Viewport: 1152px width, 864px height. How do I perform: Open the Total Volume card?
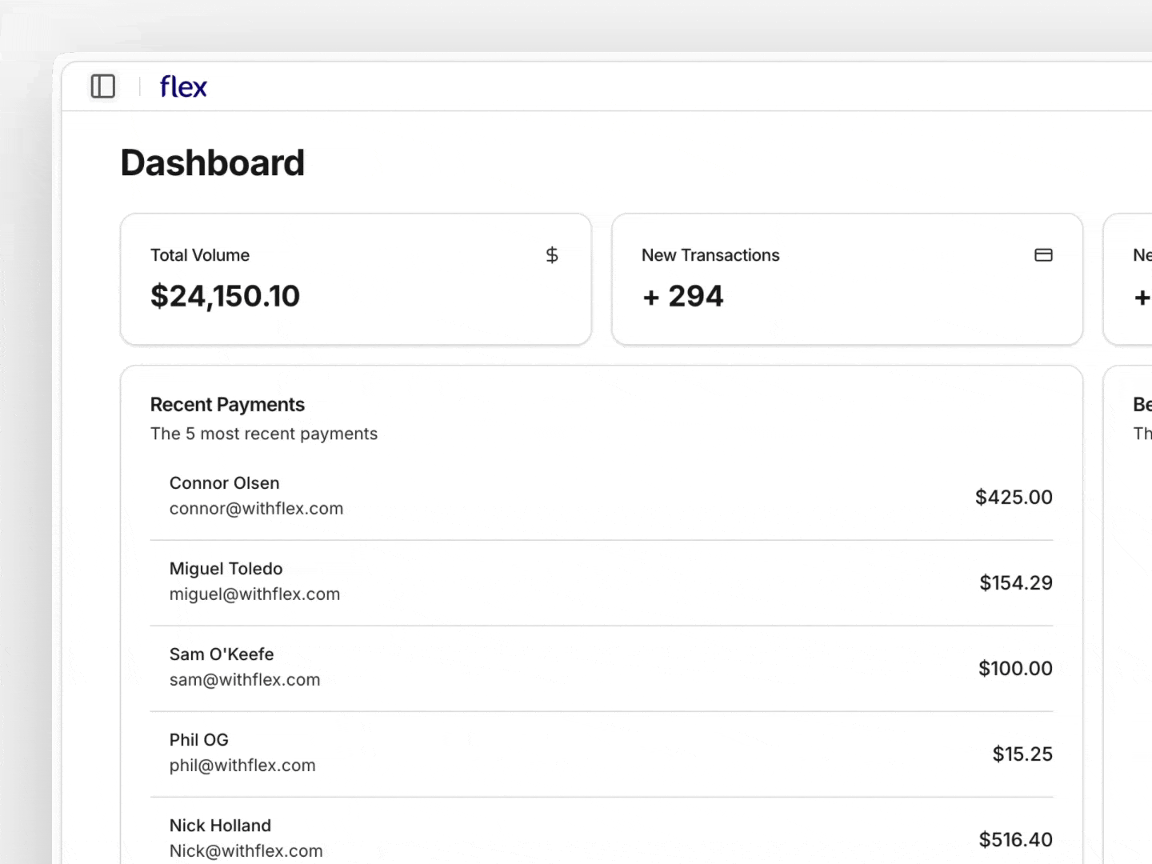pos(356,279)
